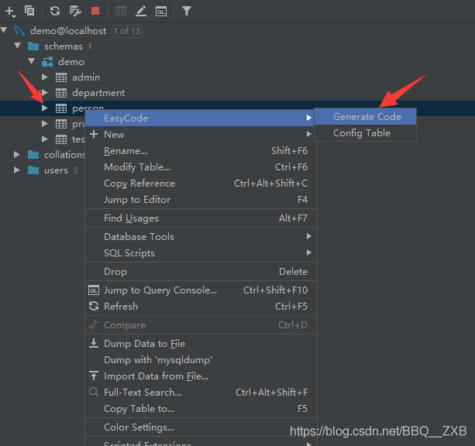Choose Drop from the context menu

[201, 272]
